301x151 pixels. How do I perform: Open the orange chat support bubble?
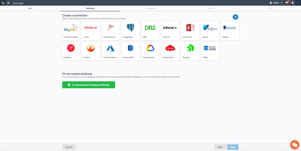click(295, 145)
